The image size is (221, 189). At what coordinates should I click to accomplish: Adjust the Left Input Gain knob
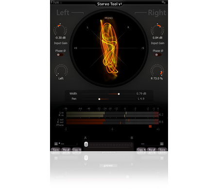point(60,30)
